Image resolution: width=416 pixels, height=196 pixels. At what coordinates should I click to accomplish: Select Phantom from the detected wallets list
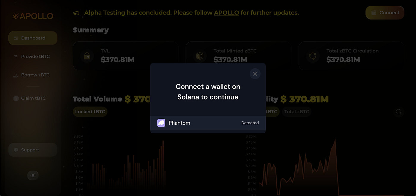coord(208,123)
